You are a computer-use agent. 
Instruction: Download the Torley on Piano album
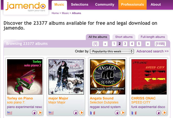pyautogui.click(x=34, y=113)
